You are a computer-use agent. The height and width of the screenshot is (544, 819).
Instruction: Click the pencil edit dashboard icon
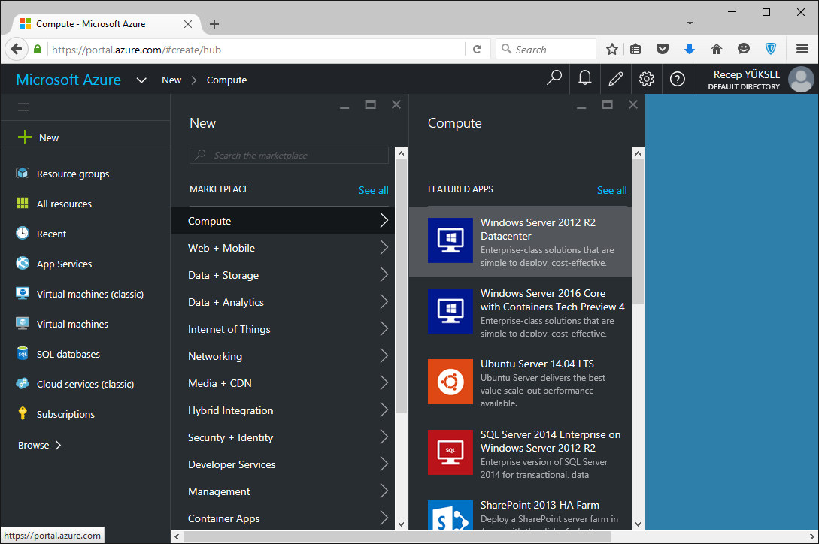[616, 79]
